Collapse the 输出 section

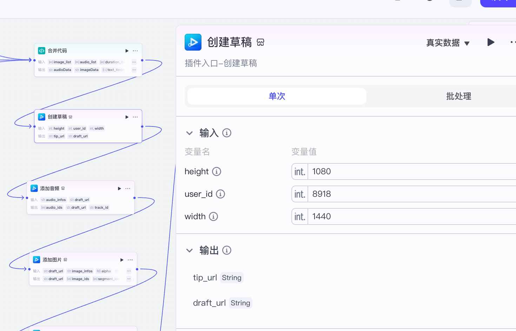(x=190, y=251)
